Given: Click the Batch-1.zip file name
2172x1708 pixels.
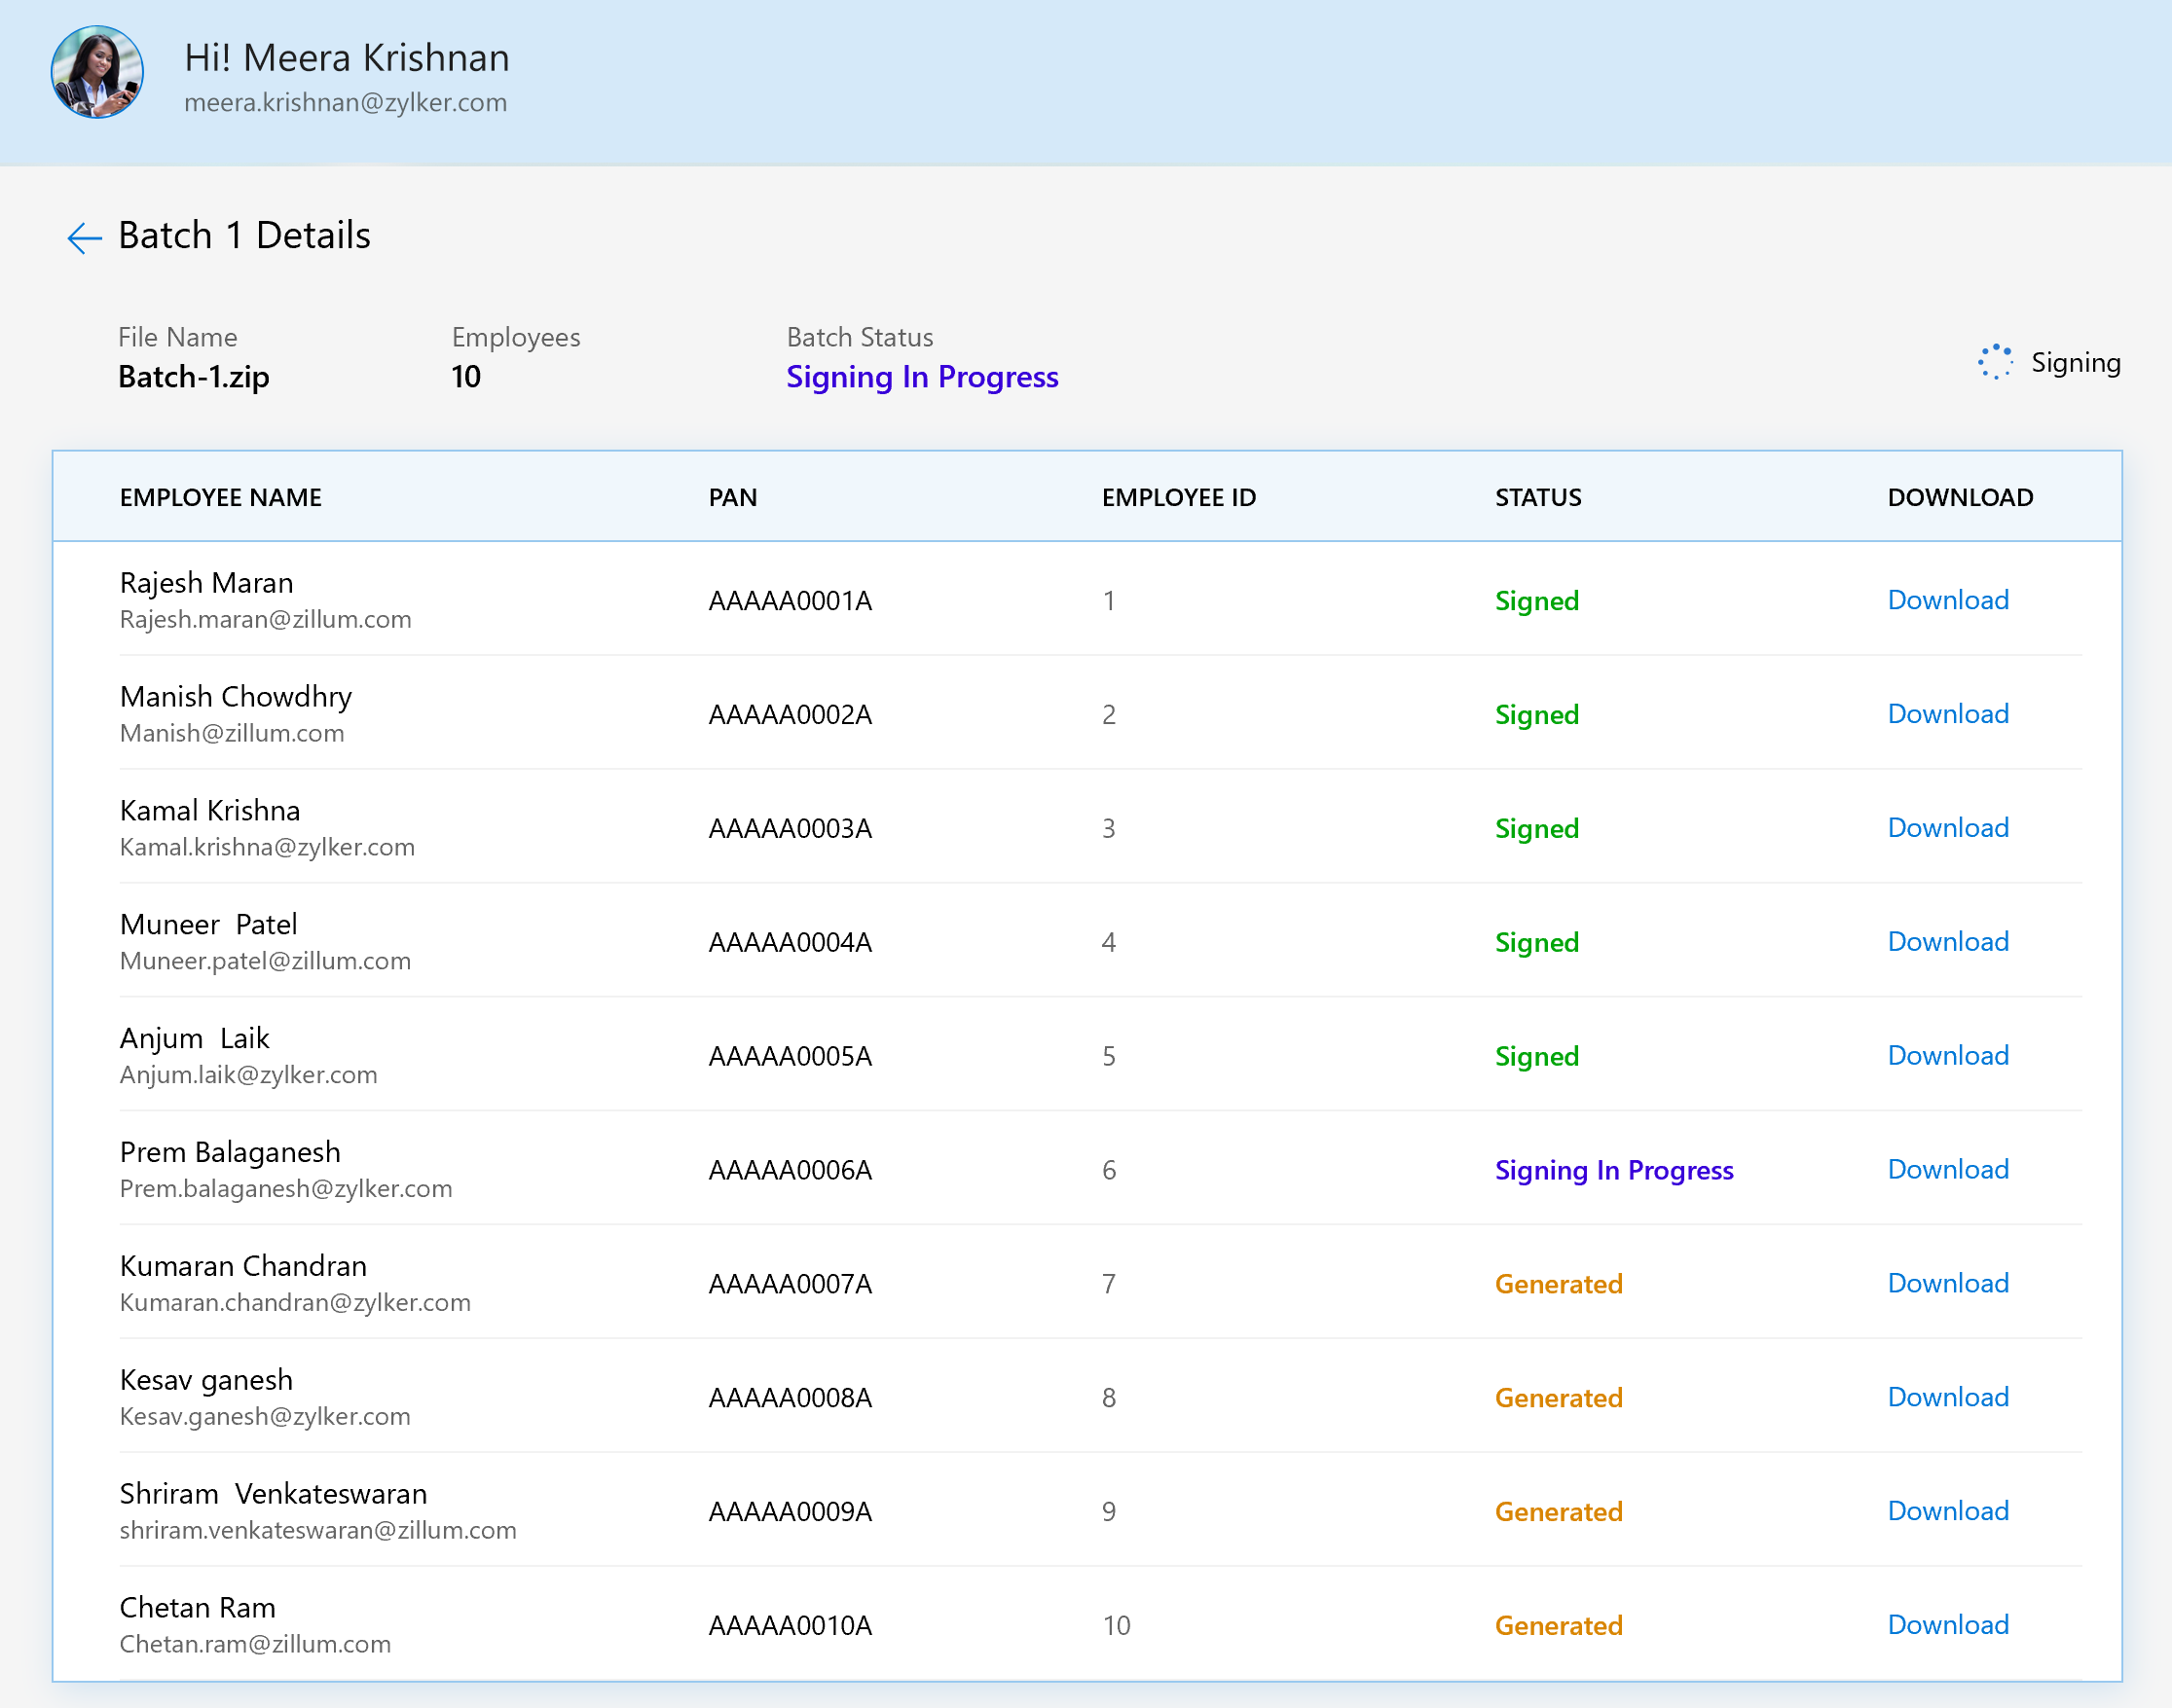Looking at the screenshot, I should (194, 377).
